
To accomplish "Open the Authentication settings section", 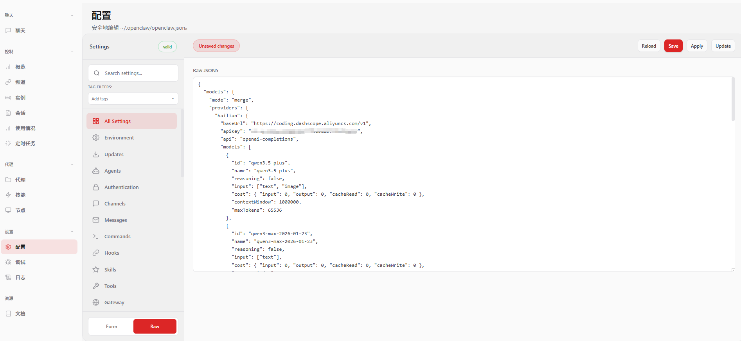I will tap(121, 187).
